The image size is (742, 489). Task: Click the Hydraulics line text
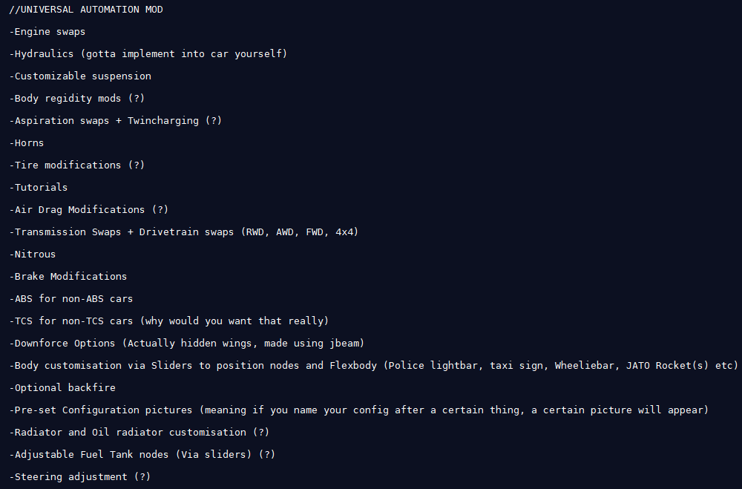[x=148, y=54]
